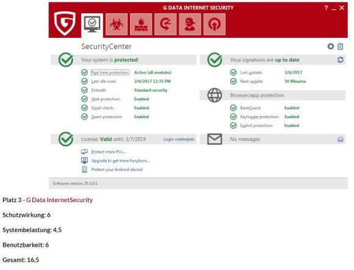This screenshot has width=354, height=270.
Task: Open Firewall setting label
Action: coord(99,90)
